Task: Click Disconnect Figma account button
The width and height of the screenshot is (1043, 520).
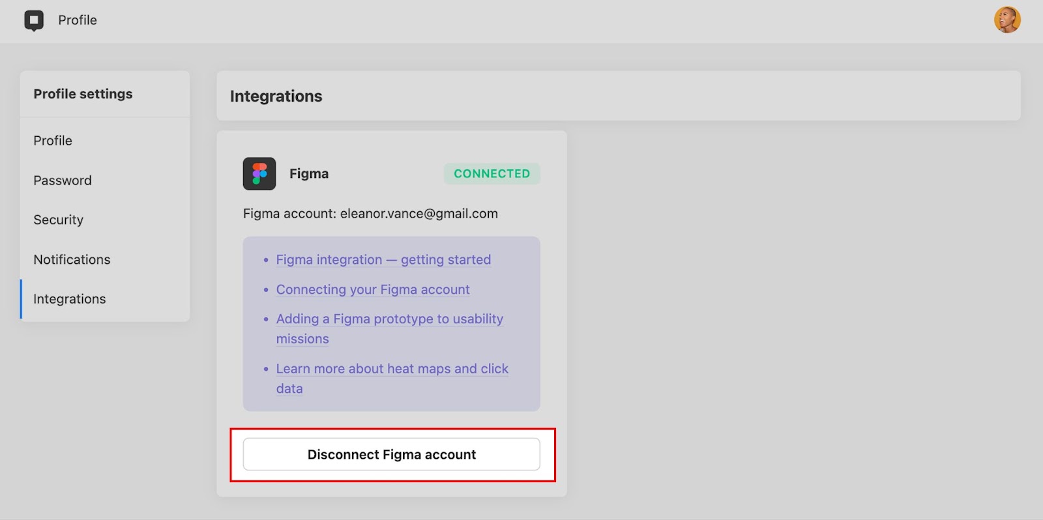Action: click(392, 454)
